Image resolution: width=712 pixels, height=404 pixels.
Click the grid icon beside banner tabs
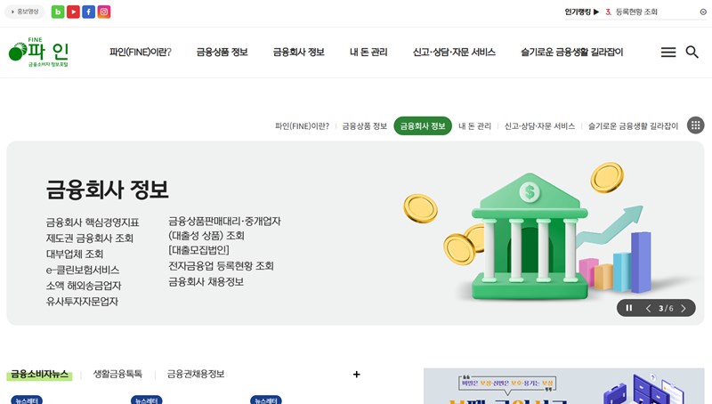coord(695,125)
